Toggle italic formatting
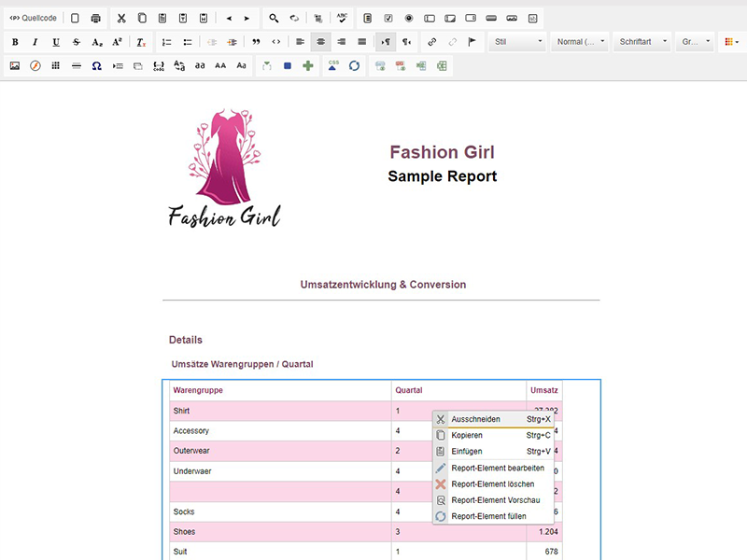 click(35, 42)
